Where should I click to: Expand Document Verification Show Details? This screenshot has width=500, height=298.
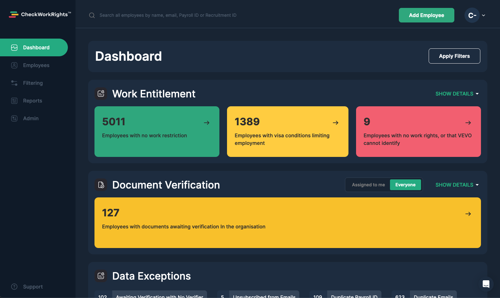[457, 185]
